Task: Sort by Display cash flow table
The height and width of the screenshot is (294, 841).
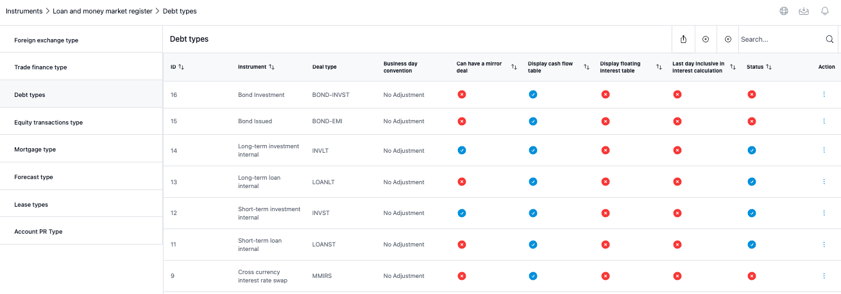Action: tap(586, 67)
